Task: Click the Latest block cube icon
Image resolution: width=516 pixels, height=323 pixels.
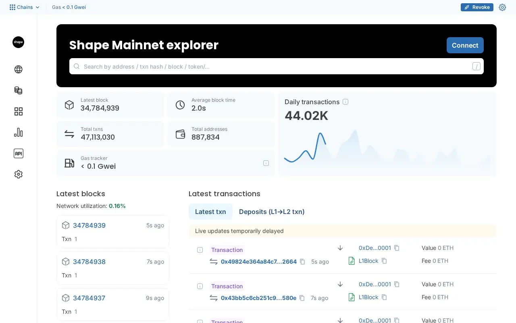Action: (x=69, y=105)
